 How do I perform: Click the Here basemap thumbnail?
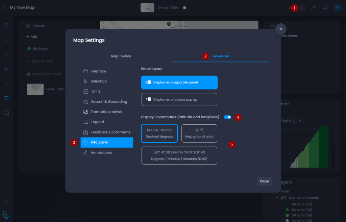pos(35,89)
